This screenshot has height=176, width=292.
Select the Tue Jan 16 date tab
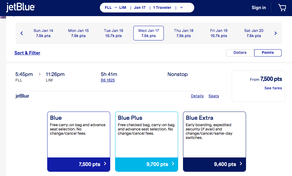(x=113, y=33)
